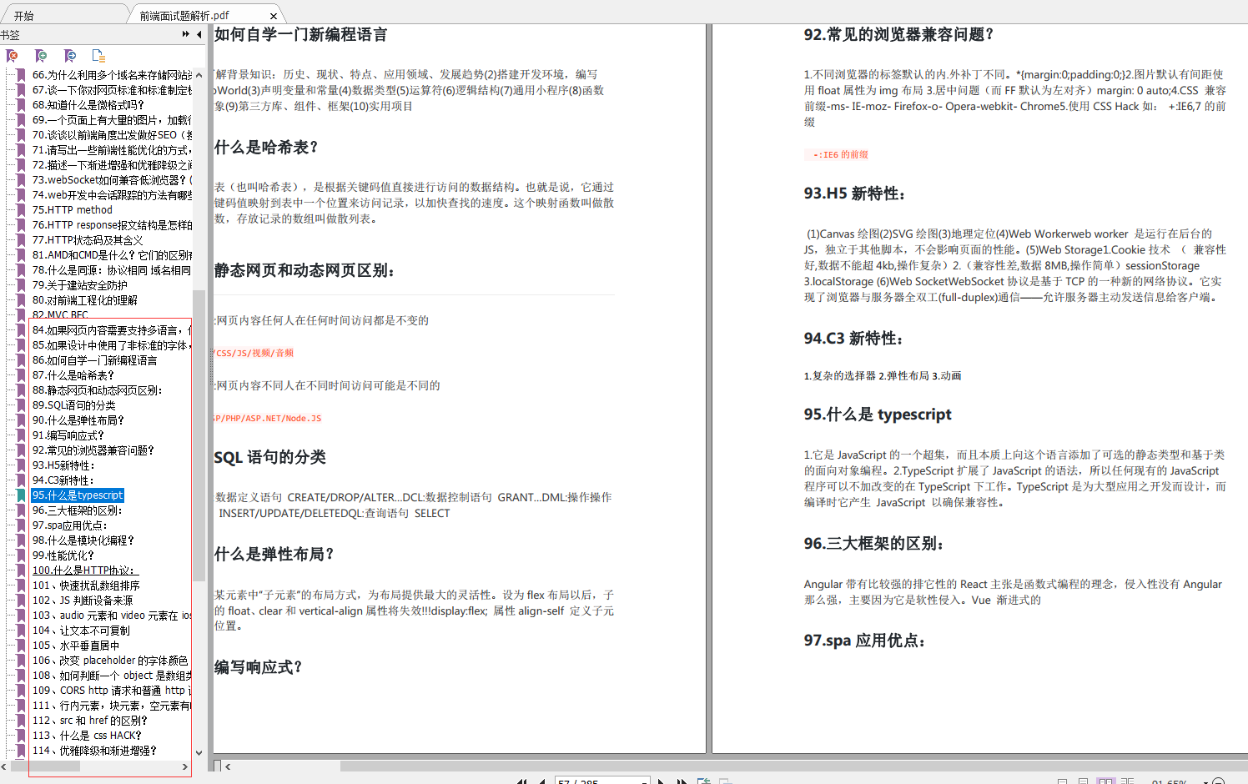The image size is (1248, 784).
Task: Click the document horizontal scrollbar left arrow
Action: pyautogui.click(x=228, y=766)
